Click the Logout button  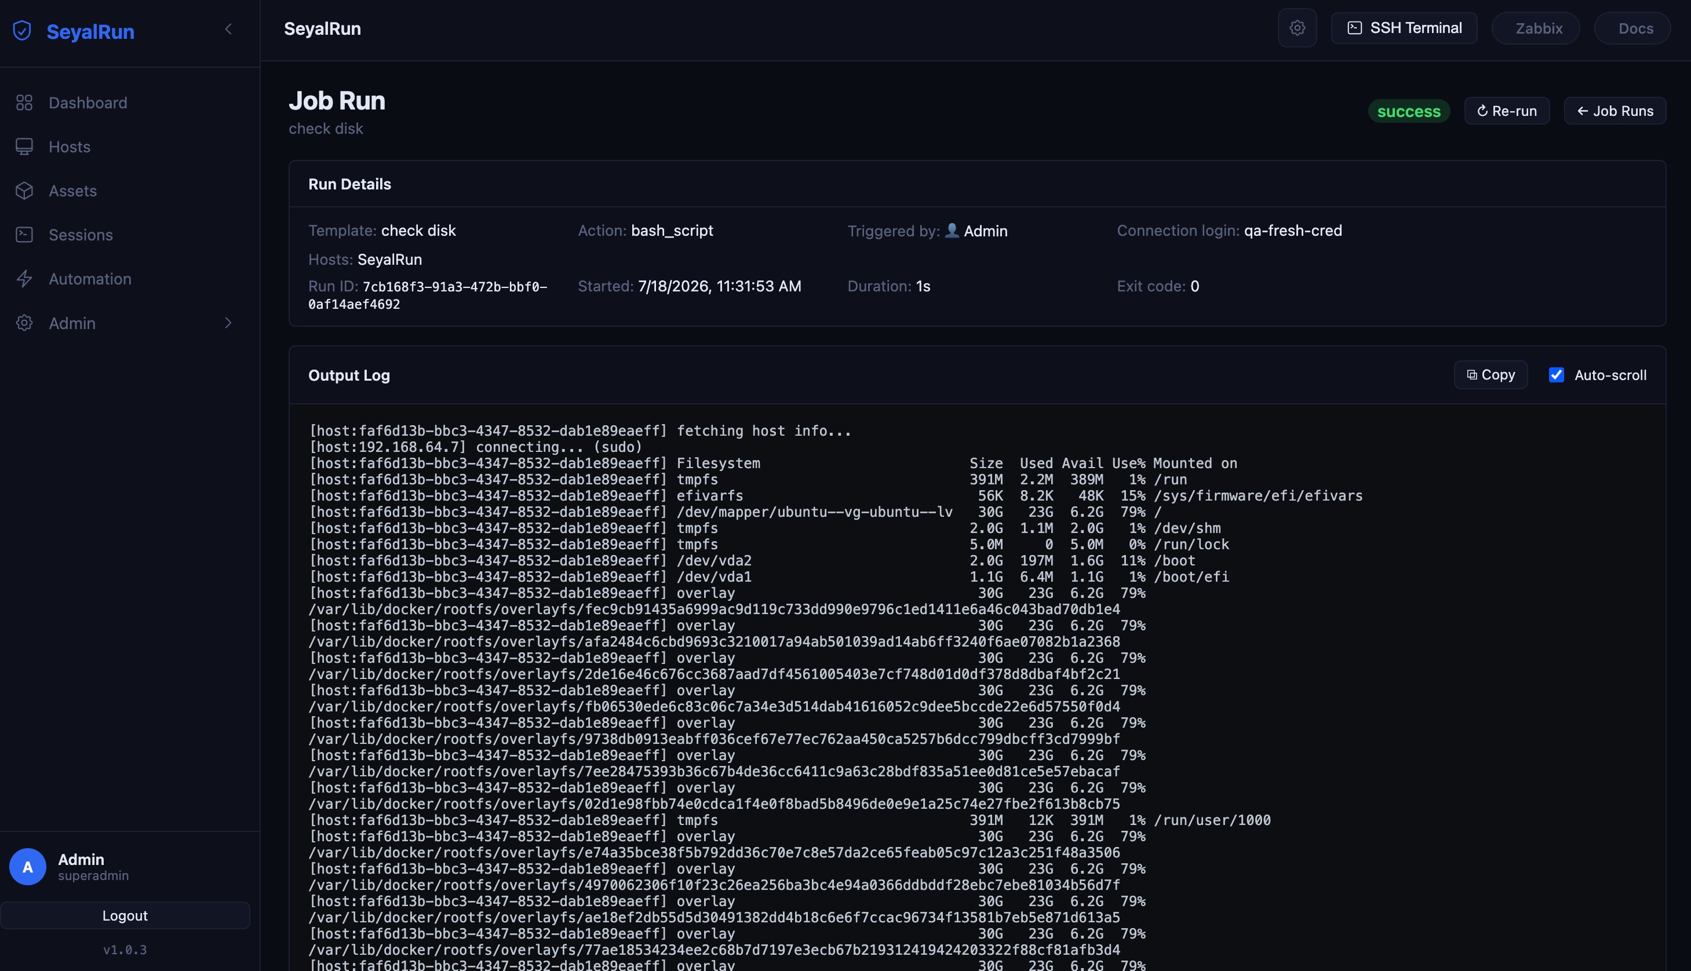pos(125,915)
